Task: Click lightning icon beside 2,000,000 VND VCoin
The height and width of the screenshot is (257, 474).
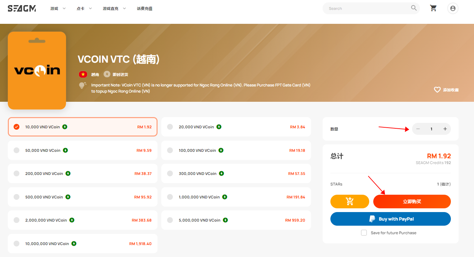Action: click(72, 220)
